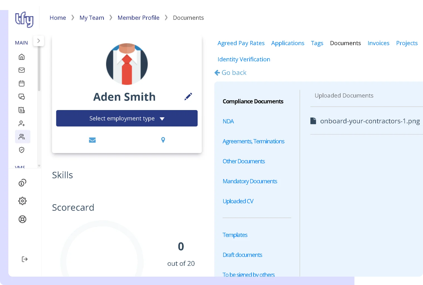Open Agreements, Terminations category
The width and height of the screenshot is (423, 285).
click(254, 141)
